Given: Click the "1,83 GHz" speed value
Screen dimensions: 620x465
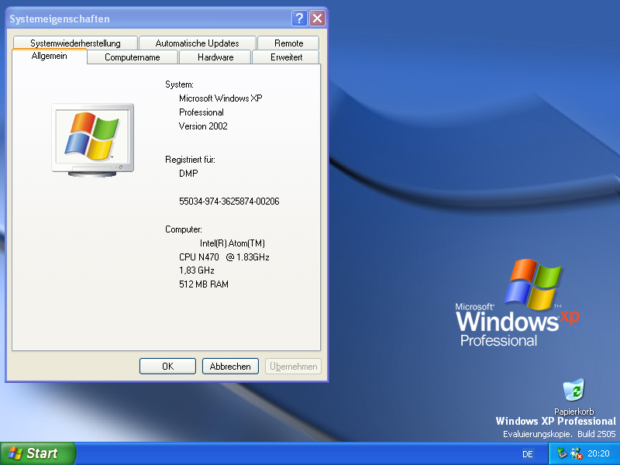Looking at the screenshot, I should 197,270.
